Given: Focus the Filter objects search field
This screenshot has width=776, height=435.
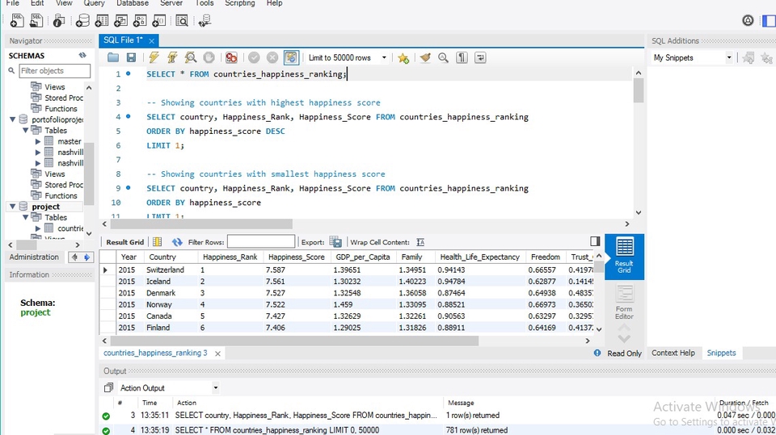Looking at the screenshot, I should [x=54, y=71].
